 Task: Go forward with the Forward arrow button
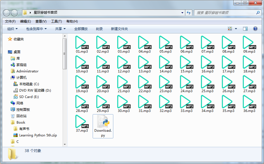coord(14,13)
